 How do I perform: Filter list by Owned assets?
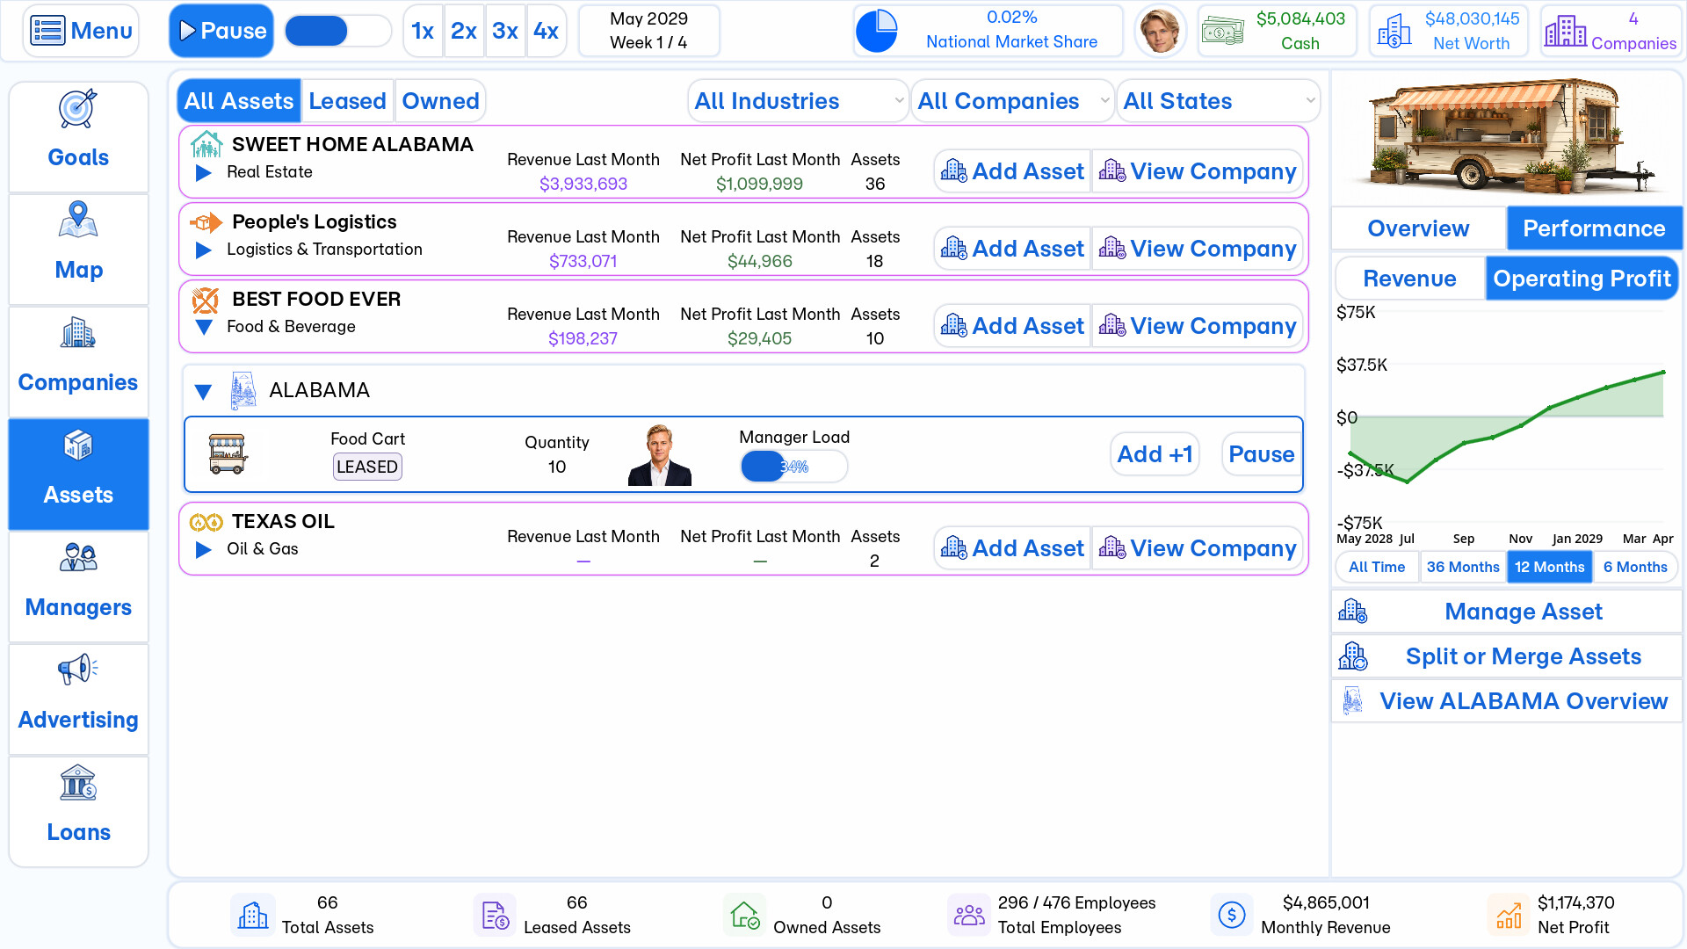(440, 101)
